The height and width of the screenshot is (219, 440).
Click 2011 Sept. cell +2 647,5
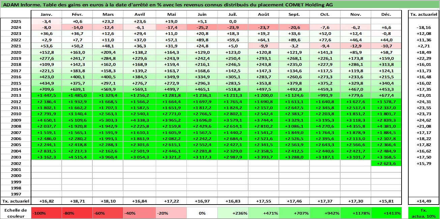[x=294, y=108]
